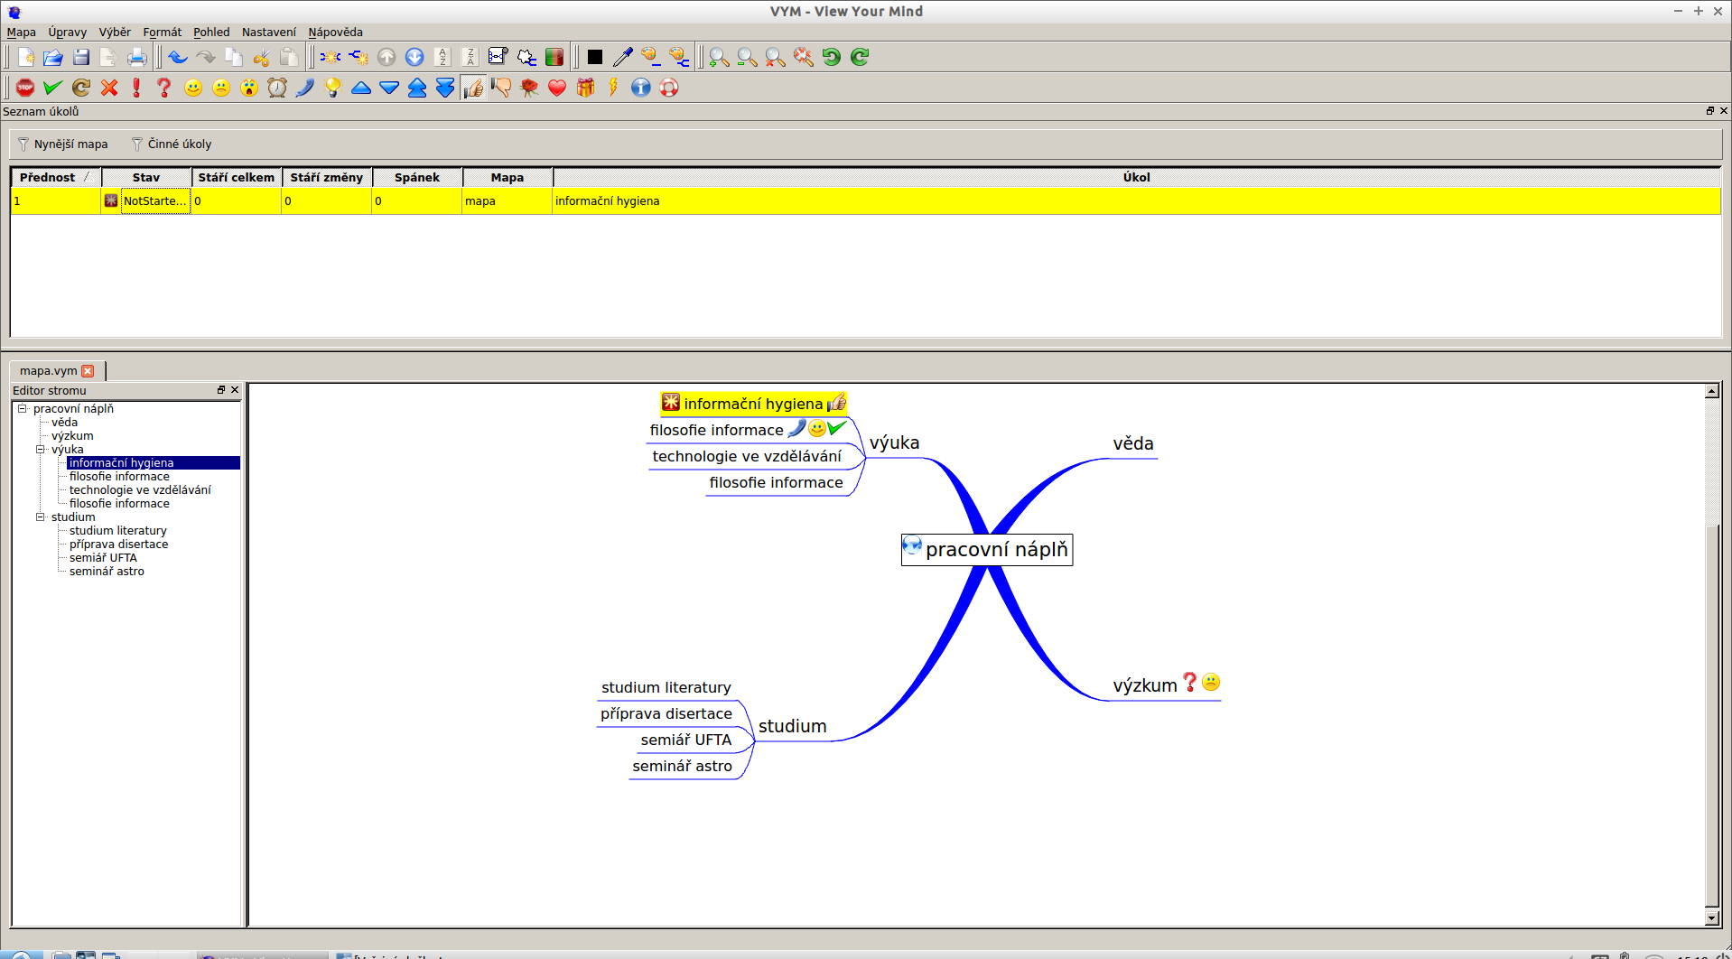Click the black color swatch
Viewport: 1732px width, 959px height.
[x=594, y=58]
